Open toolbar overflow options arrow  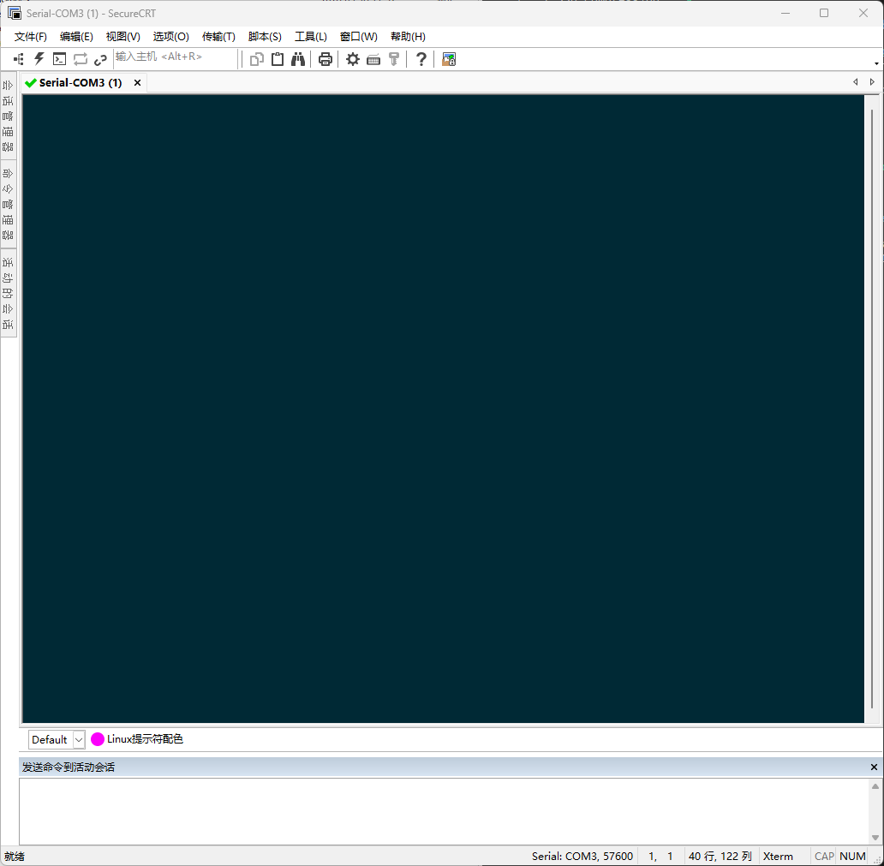(876, 63)
